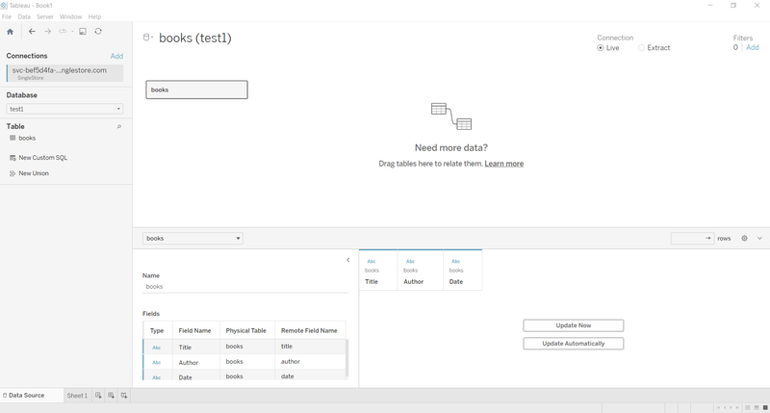Viewport: 770px width, 413px height.
Task: Click the New Dashboard icon
Action: [x=111, y=396]
